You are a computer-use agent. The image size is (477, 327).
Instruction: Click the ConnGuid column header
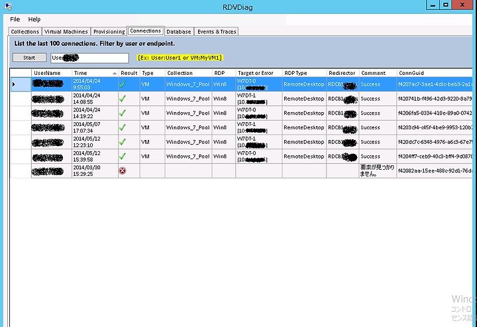pos(435,73)
